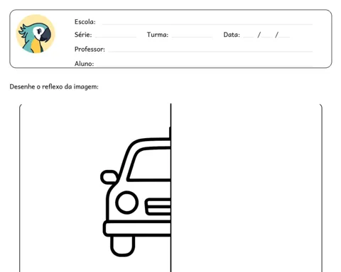Click the vertical mirror line
Viewport: 341px width, 272px height.
tap(170, 188)
